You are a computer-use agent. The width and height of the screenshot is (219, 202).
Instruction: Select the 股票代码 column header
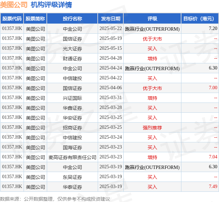coord(12,18)
